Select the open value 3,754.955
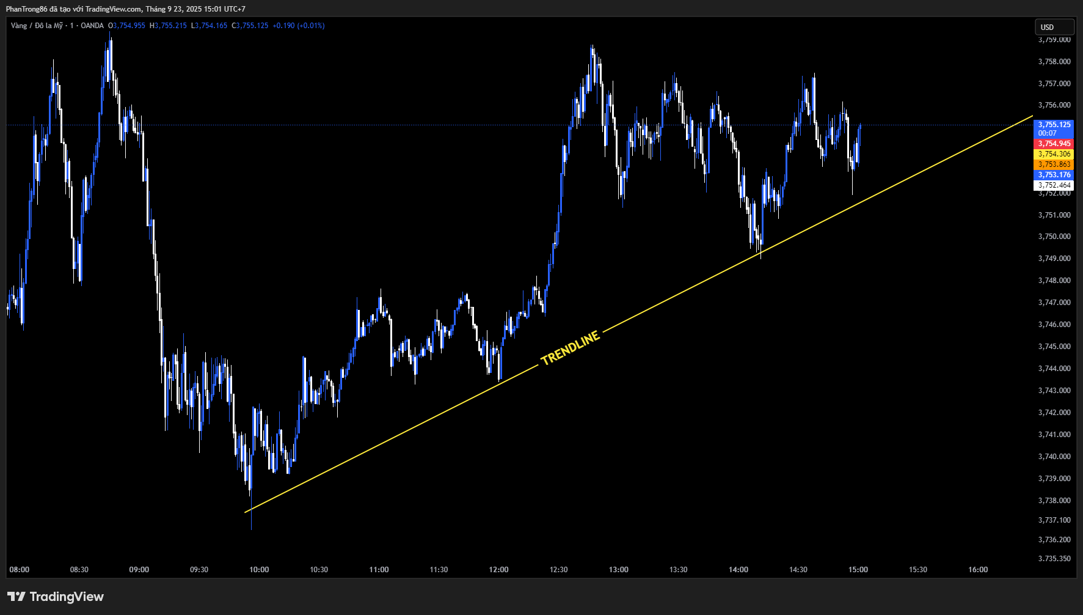Viewport: 1083px width, 615px height. pos(129,26)
